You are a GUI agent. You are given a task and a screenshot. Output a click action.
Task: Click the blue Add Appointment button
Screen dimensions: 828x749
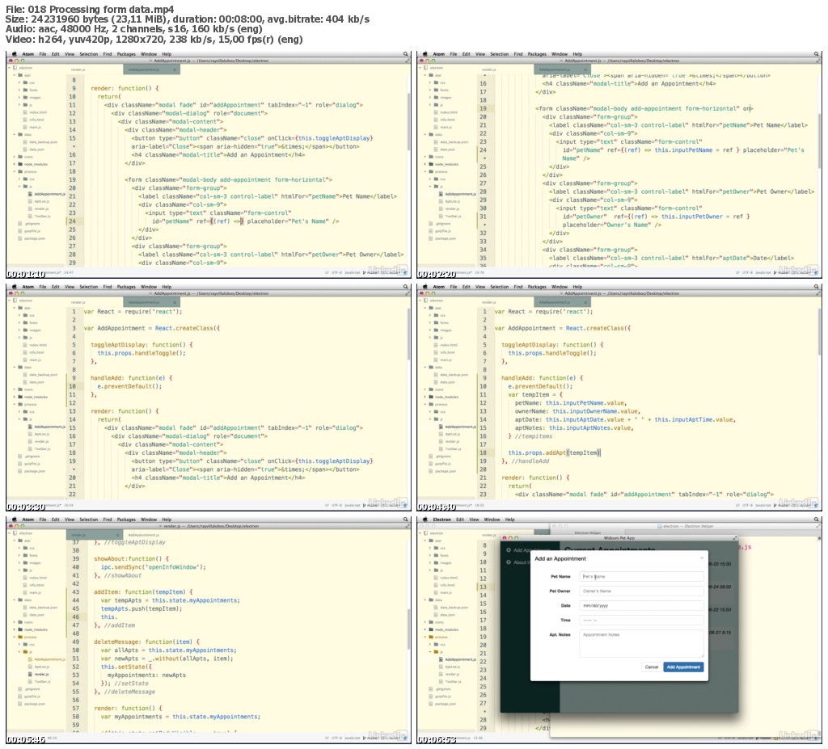(683, 667)
